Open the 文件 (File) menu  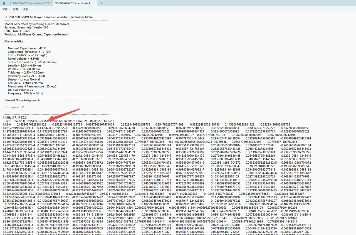5,9
